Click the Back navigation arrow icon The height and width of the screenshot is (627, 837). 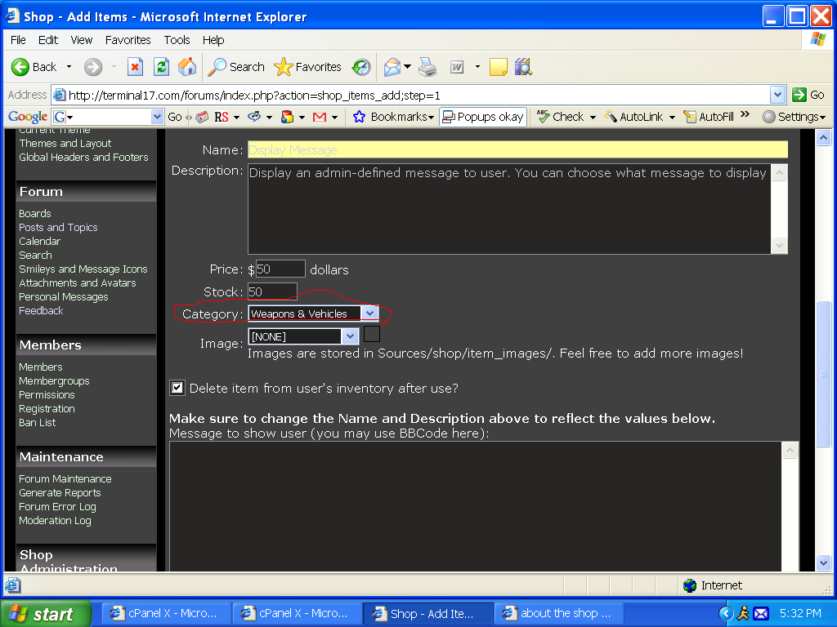click(22, 67)
